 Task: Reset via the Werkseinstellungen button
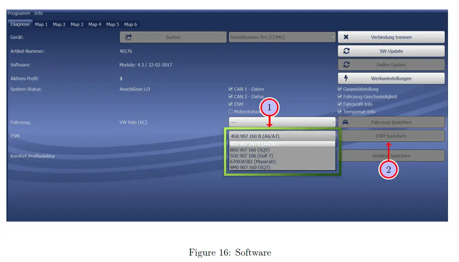tap(391, 78)
